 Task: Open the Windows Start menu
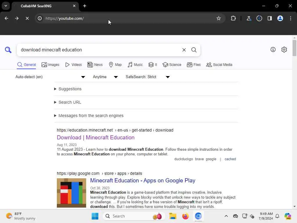95,216
